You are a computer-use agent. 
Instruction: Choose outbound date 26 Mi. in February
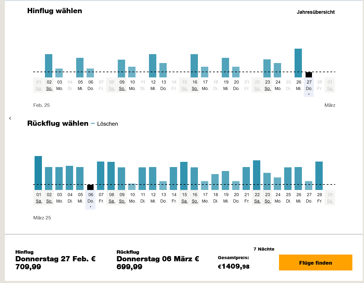click(x=299, y=85)
